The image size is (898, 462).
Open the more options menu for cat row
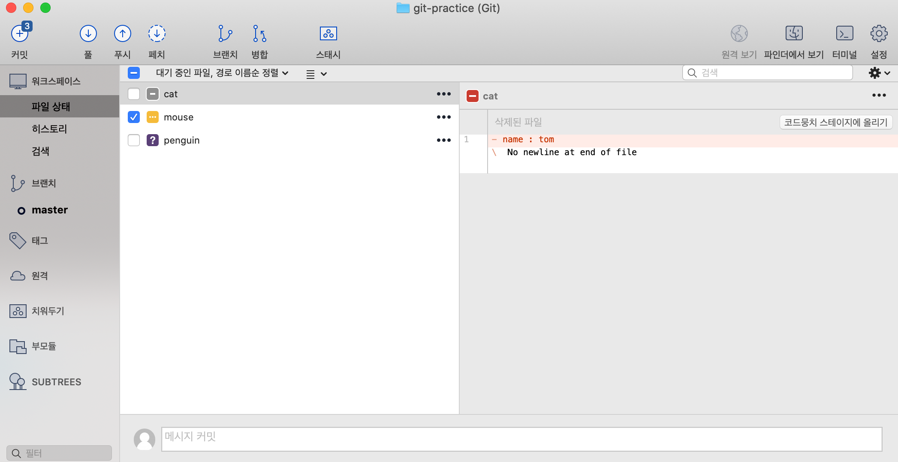(x=444, y=94)
